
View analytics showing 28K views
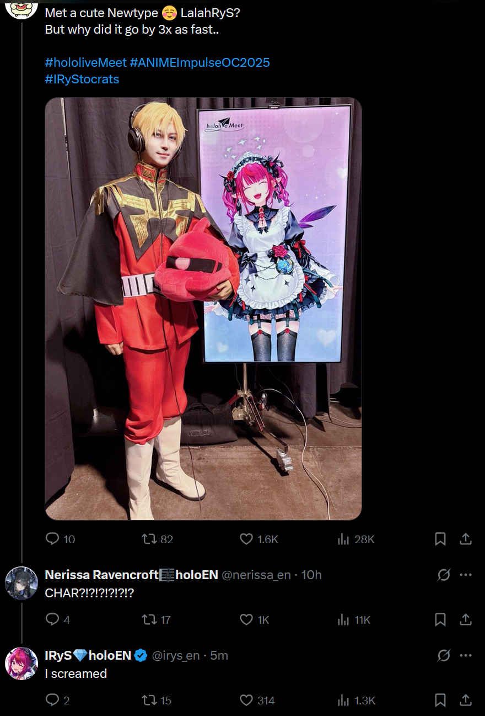coord(355,539)
